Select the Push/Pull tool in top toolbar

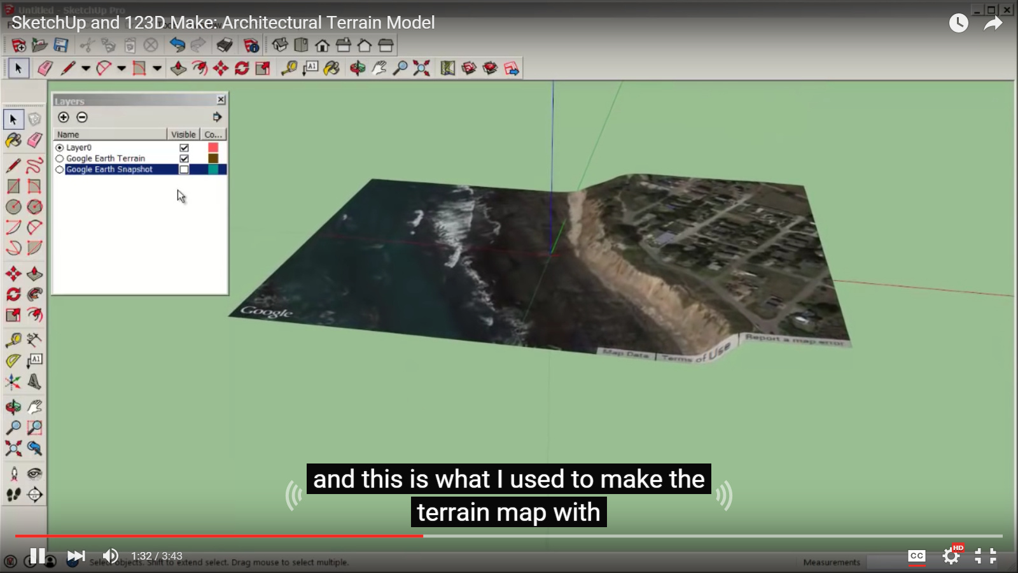point(178,68)
